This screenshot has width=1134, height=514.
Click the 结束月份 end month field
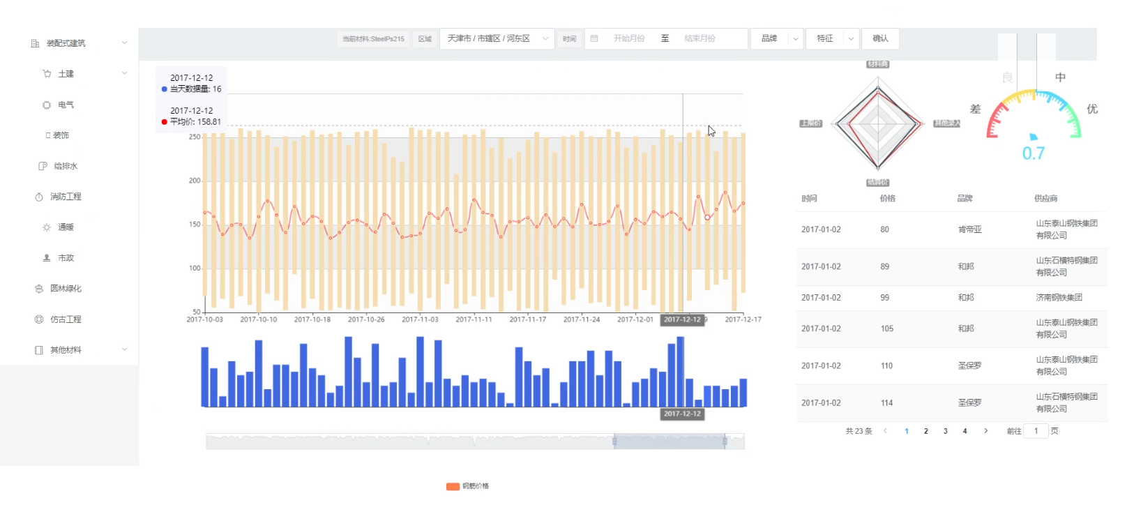(x=700, y=38)
